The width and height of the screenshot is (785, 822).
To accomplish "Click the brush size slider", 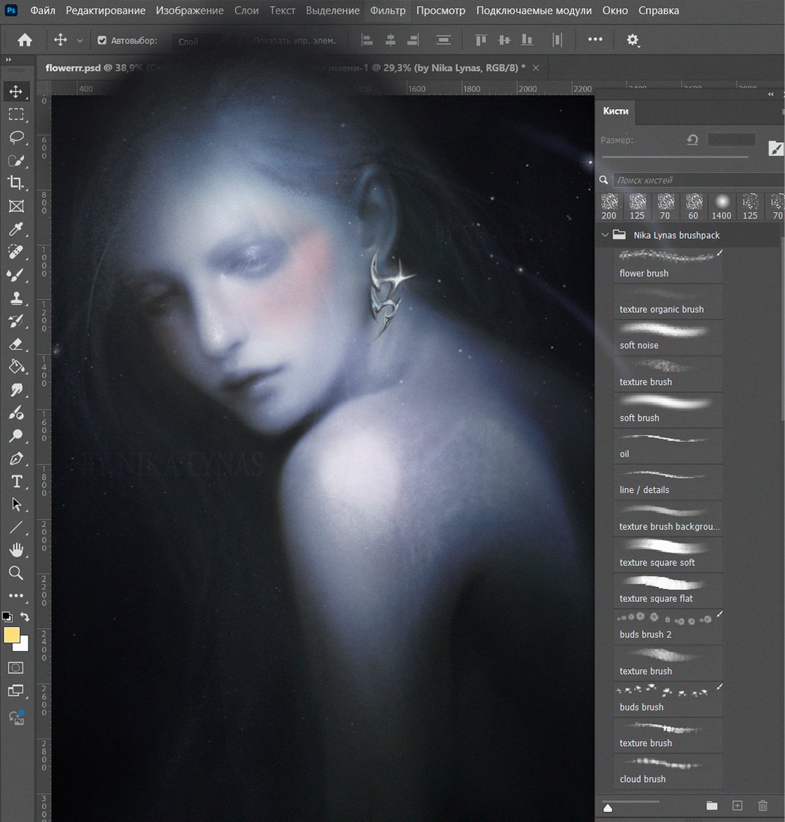I will pos(675,158).
